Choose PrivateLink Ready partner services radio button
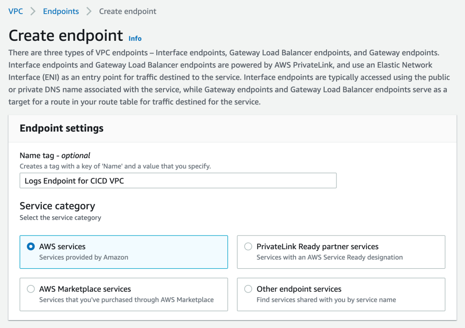 [x=248, y=247]
